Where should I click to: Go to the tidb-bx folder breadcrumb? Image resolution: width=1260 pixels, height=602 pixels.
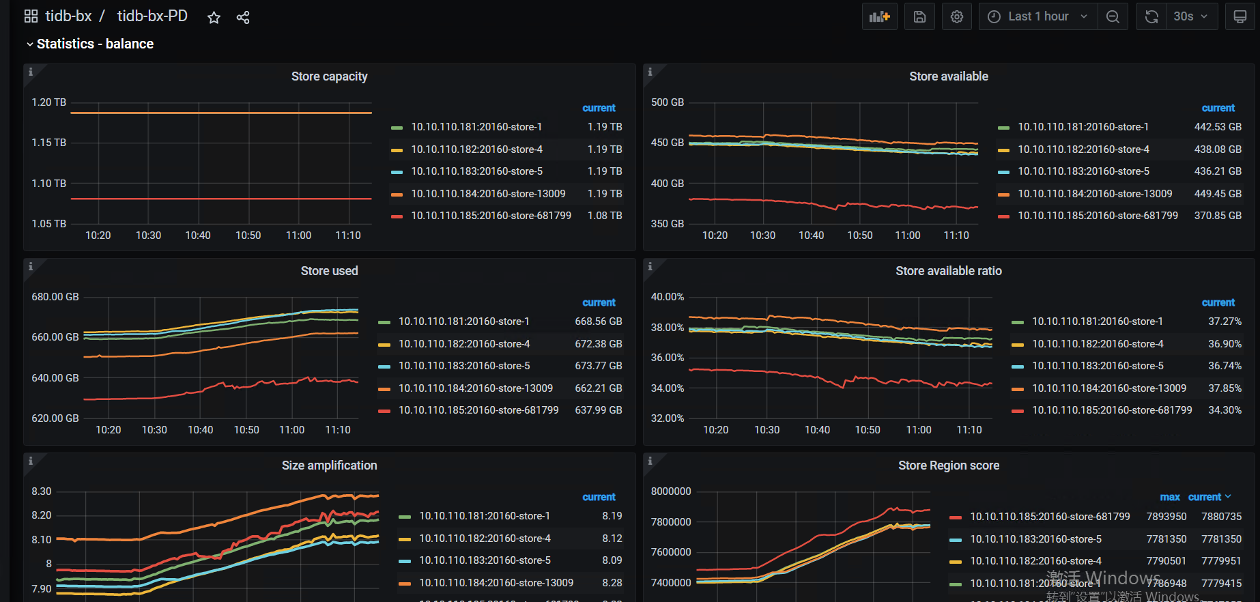(x=68, y=16)
